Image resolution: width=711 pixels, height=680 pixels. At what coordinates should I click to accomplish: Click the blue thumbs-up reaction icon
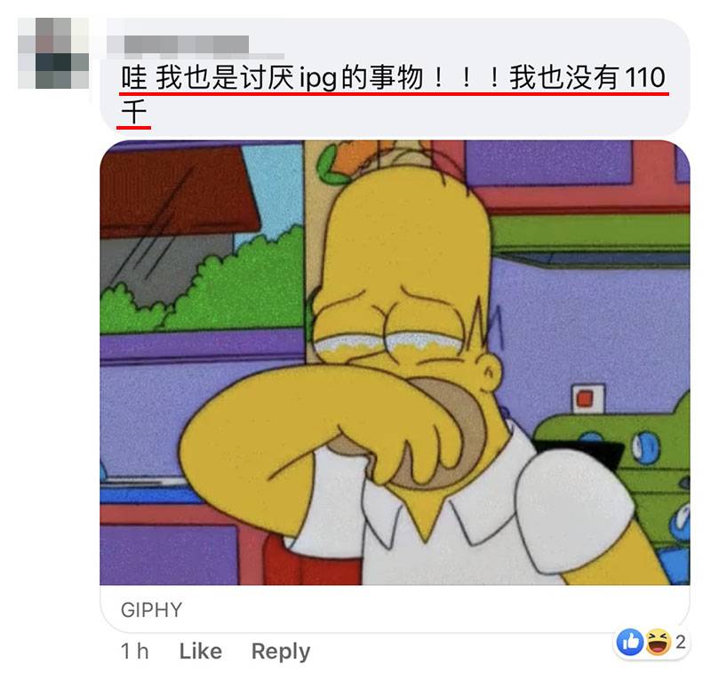coord(630,642)
